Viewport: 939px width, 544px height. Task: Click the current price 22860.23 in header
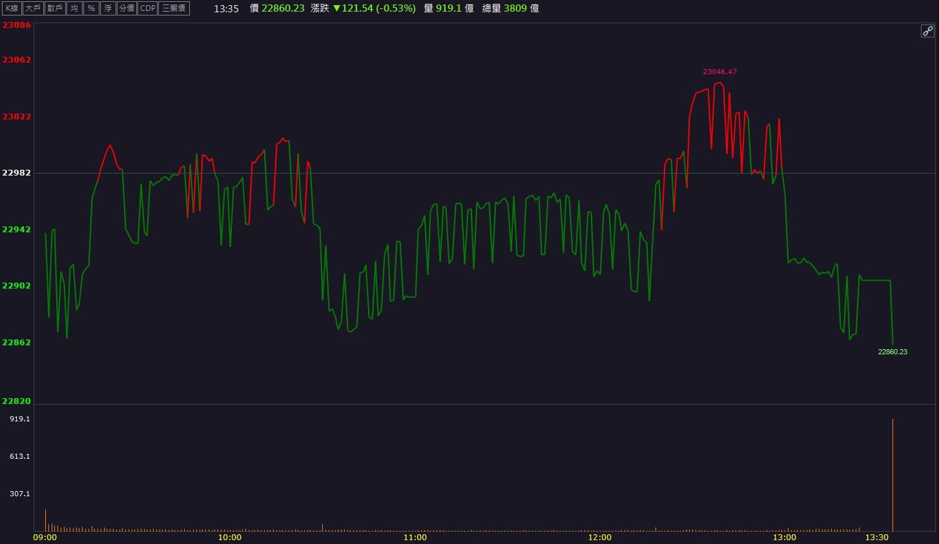coord(283,8)
